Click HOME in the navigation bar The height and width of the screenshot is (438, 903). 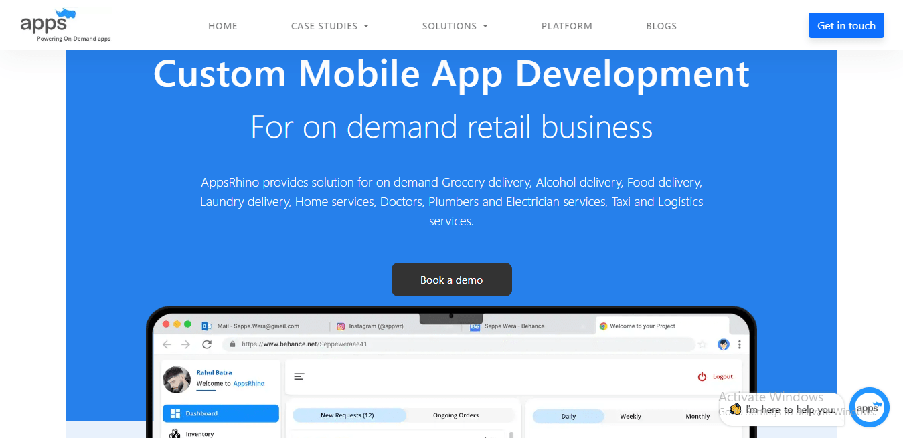tap(222, 26)
